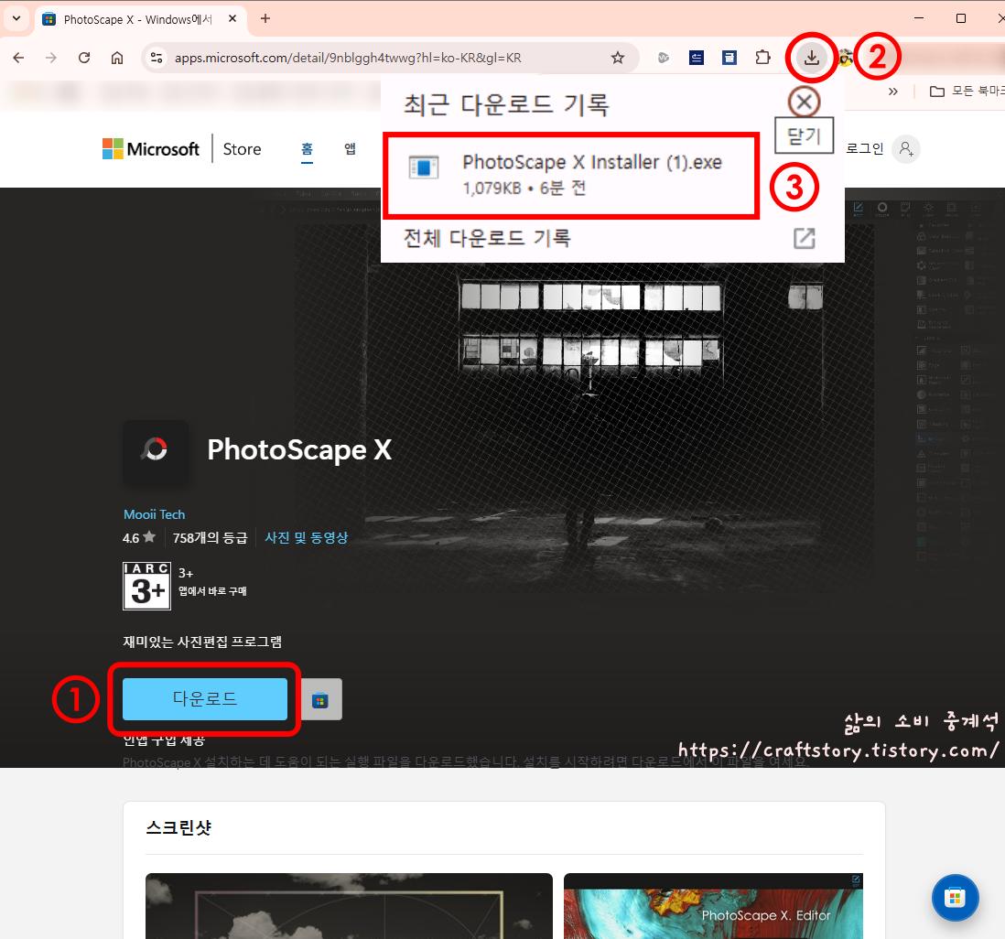Open PhotoScape X Installer (1).exe download
The width and height of the screenshot is (1005, 939).
coord(571,175)
